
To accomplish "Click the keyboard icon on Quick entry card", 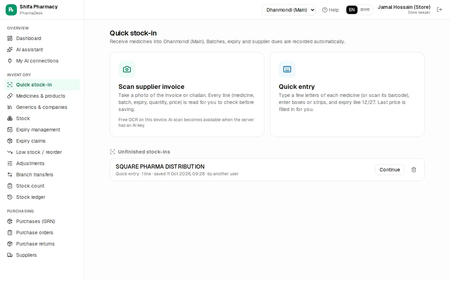I will (287, 69).
